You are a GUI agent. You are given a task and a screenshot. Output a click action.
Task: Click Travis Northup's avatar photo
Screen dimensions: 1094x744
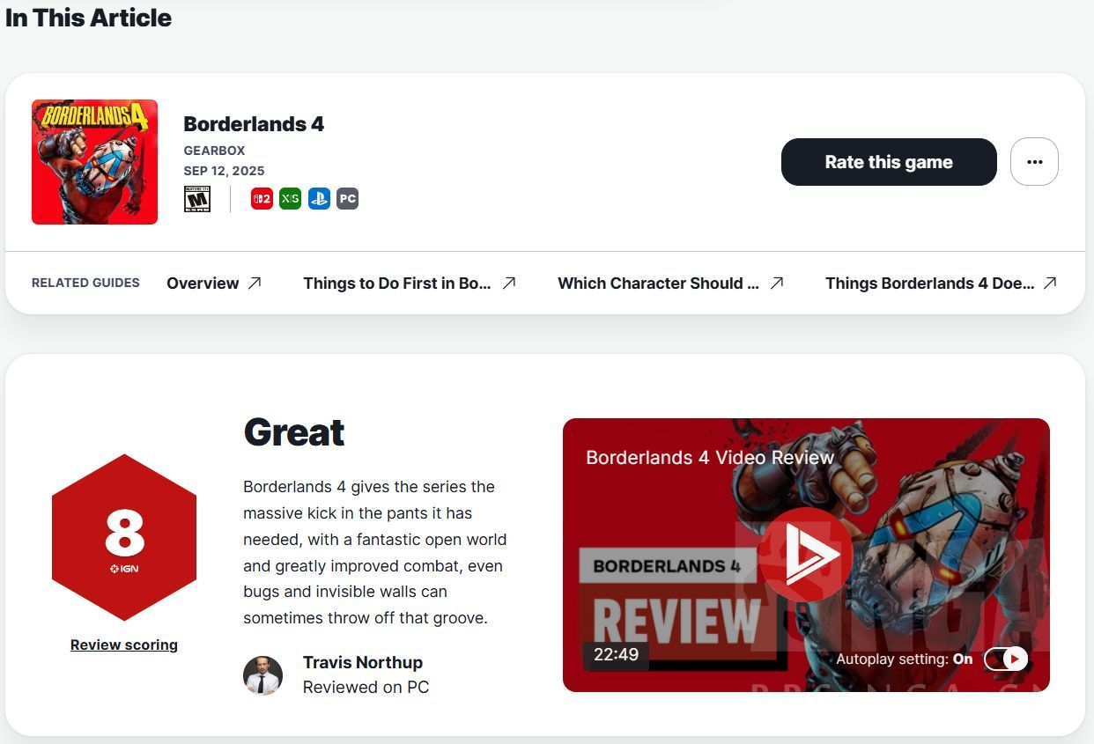pos(262,675)
